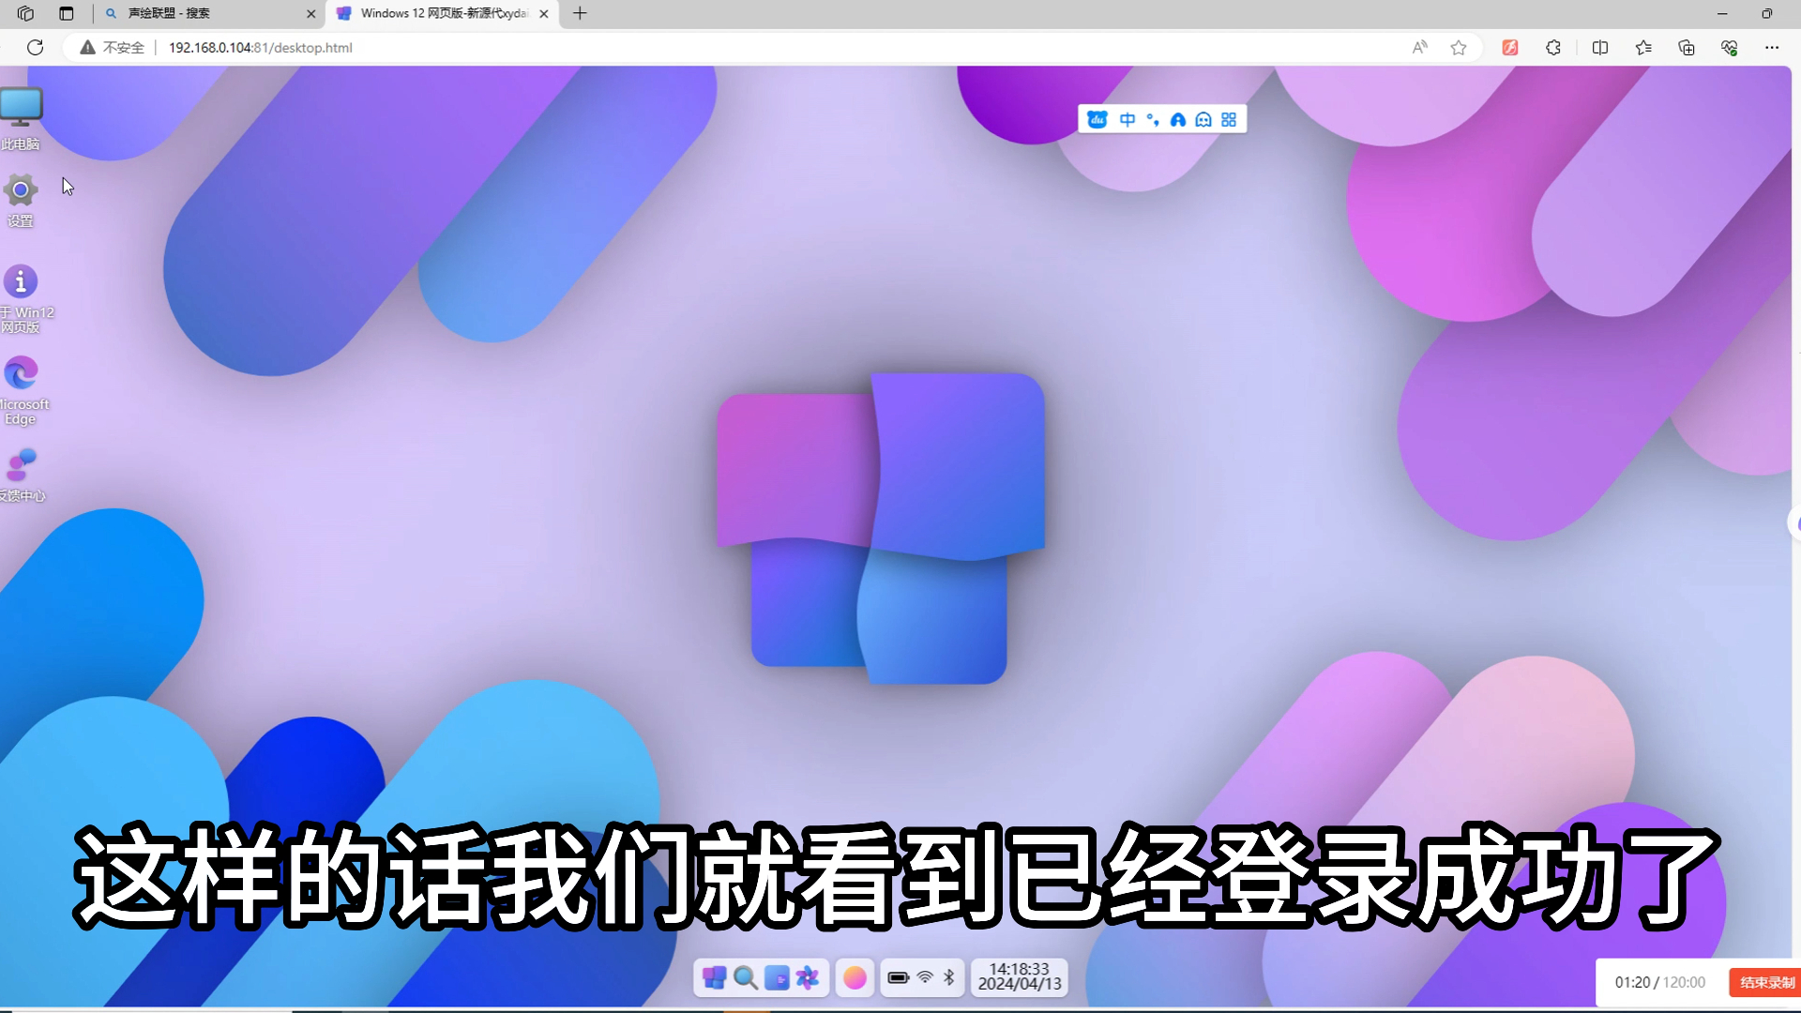Viewport: 1801px width, 1013px height.
Task: Click the 结束录制 stop recording button
Action: [x=1766, y=982]
